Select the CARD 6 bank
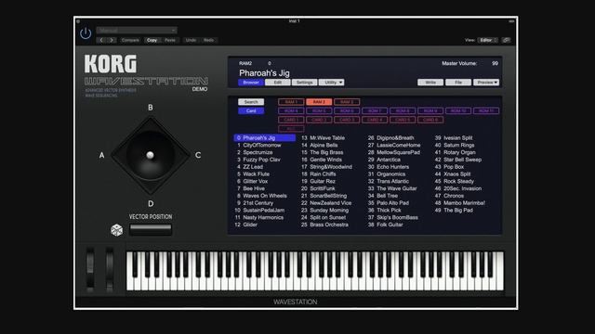595x334 pixels. (x=430, y=120)
